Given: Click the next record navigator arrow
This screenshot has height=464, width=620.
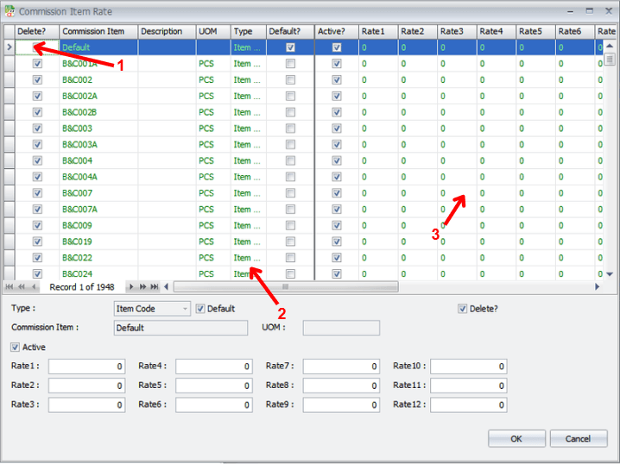Looking at the screenshot, I should [131, 286].
